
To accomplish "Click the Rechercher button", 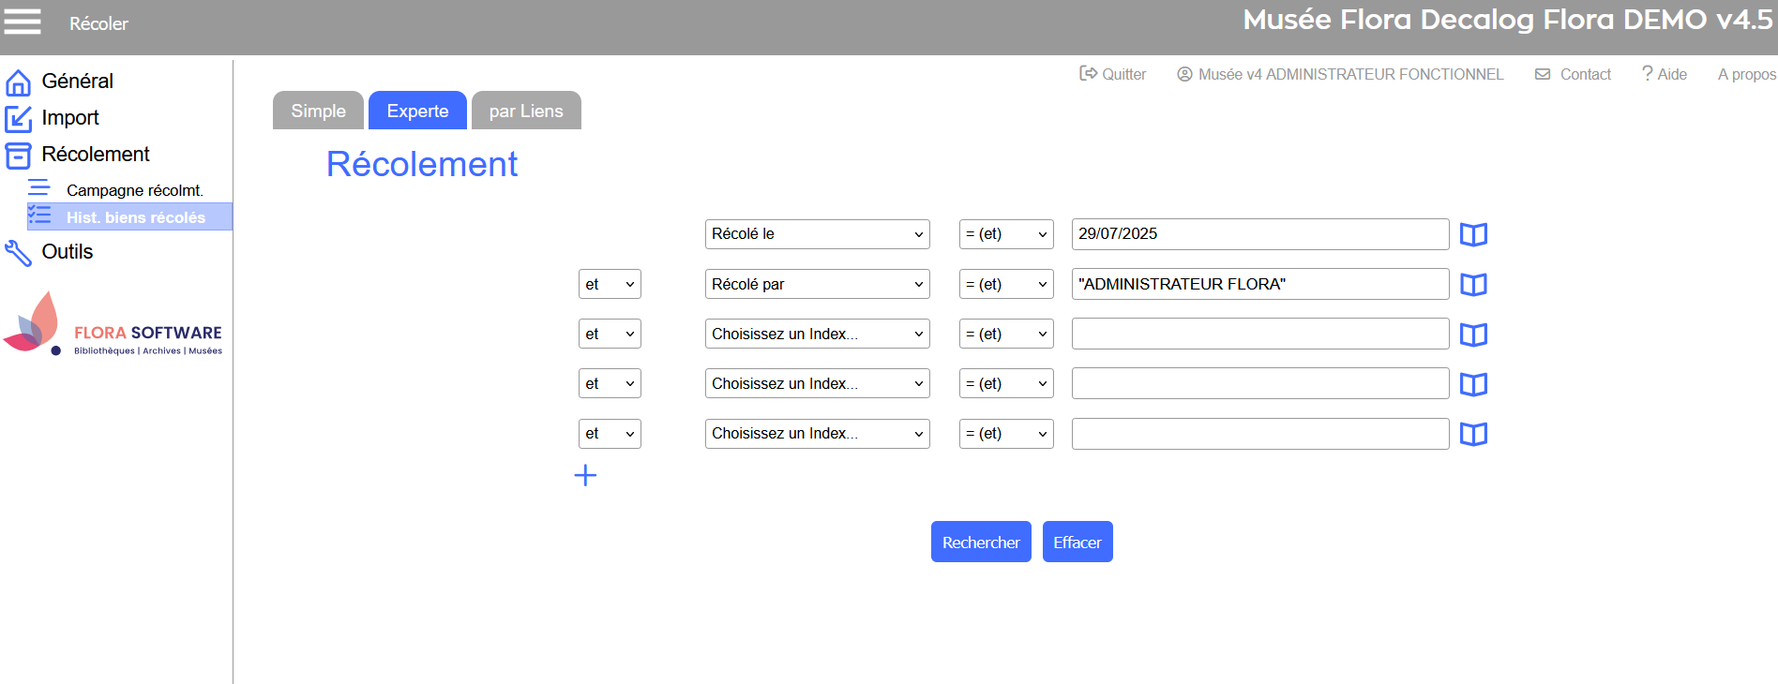I will tap(981, 543).
